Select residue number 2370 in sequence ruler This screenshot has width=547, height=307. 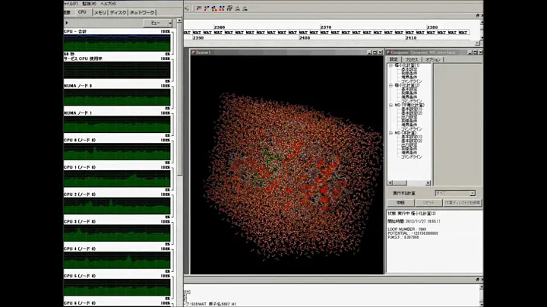click(326, 27)
